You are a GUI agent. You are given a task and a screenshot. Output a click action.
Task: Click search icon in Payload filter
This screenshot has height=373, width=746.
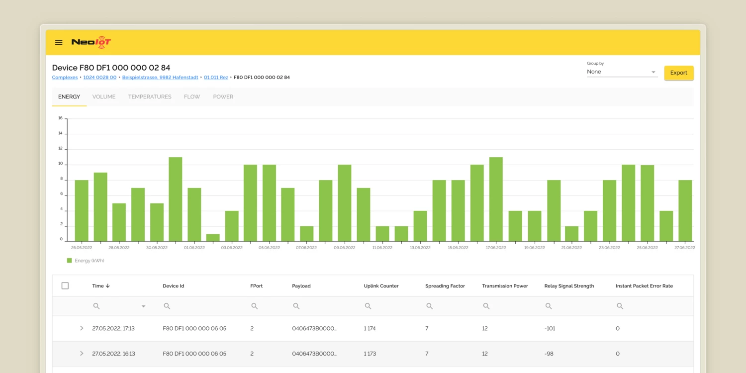(296, 306)
